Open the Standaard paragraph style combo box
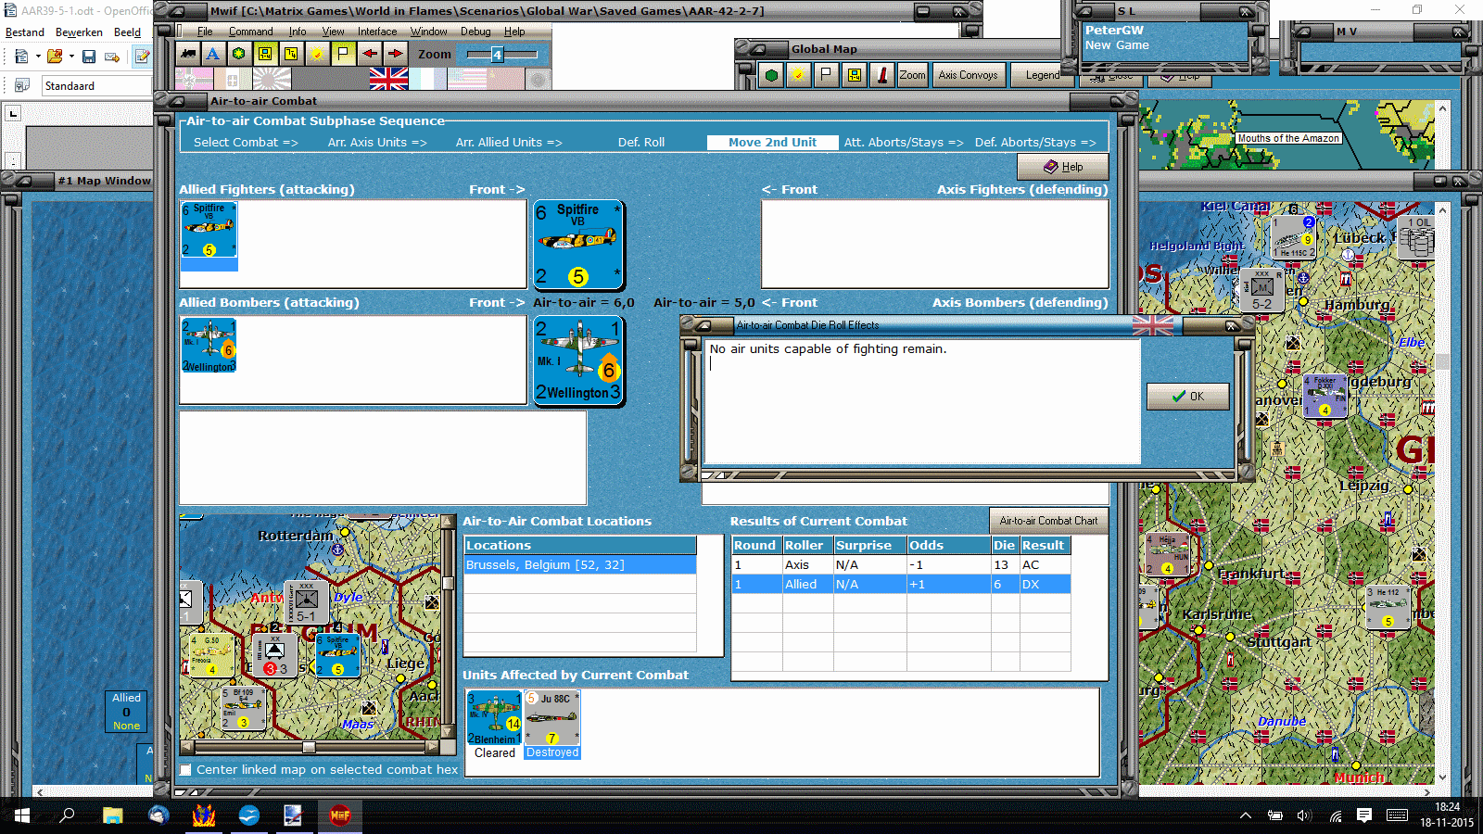The image size is (1483, 834). coord(96,85)
